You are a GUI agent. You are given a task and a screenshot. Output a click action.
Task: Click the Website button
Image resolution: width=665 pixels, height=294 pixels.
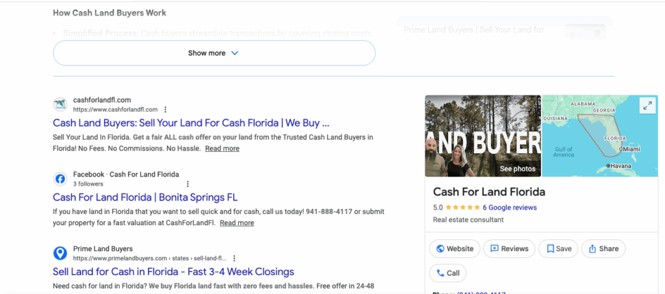coord(455,249)
